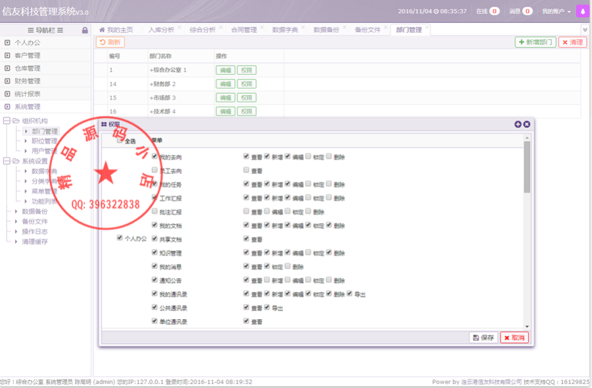Toggle the 个人办公 group checkbox in the dialog
Screen dimensions: 592x388
(120, 238)
